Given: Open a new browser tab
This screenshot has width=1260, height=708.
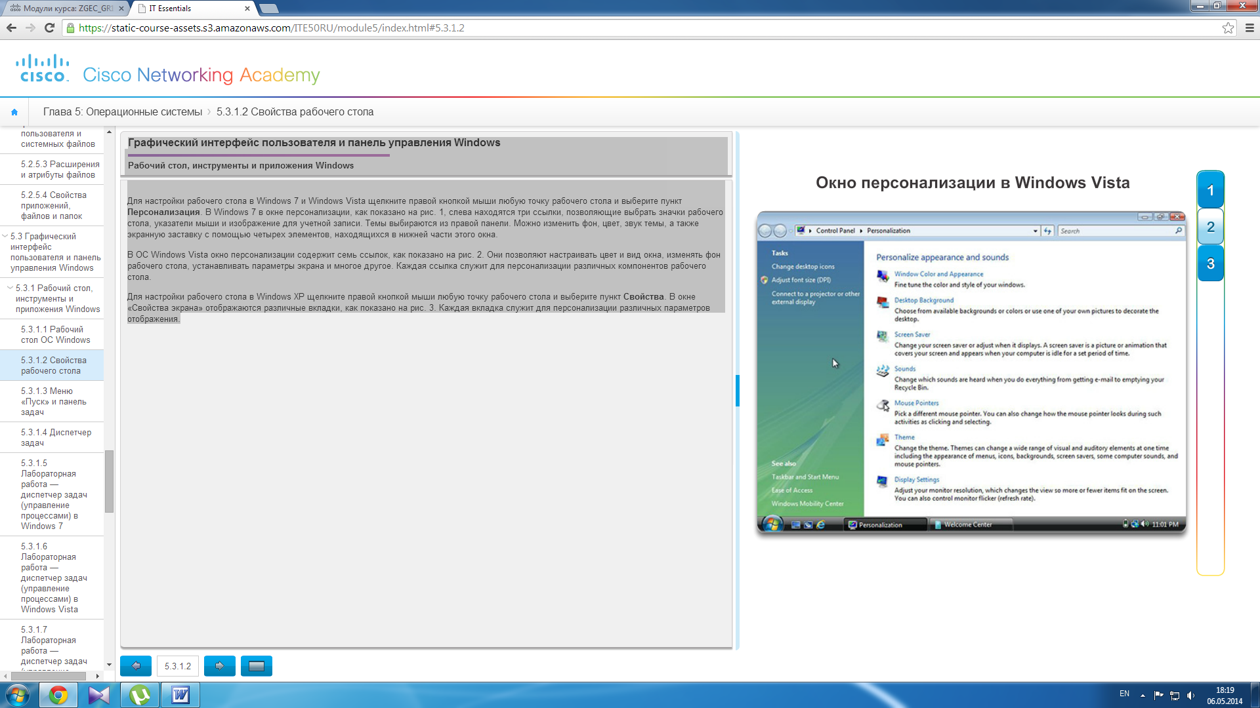Looking at the screenshot, I should (268, 9).
